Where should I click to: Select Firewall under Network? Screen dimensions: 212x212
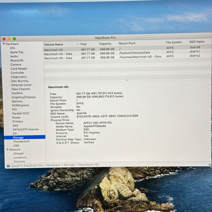coord(18,153)
